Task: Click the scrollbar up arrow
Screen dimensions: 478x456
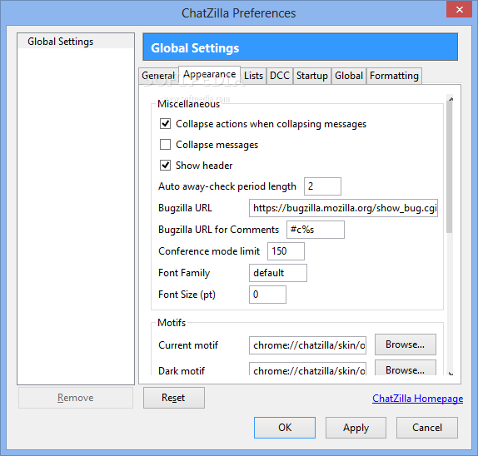Action: (451, 99)
